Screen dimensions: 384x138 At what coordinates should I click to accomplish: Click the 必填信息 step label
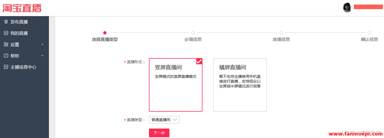click(x=193, y=39)
